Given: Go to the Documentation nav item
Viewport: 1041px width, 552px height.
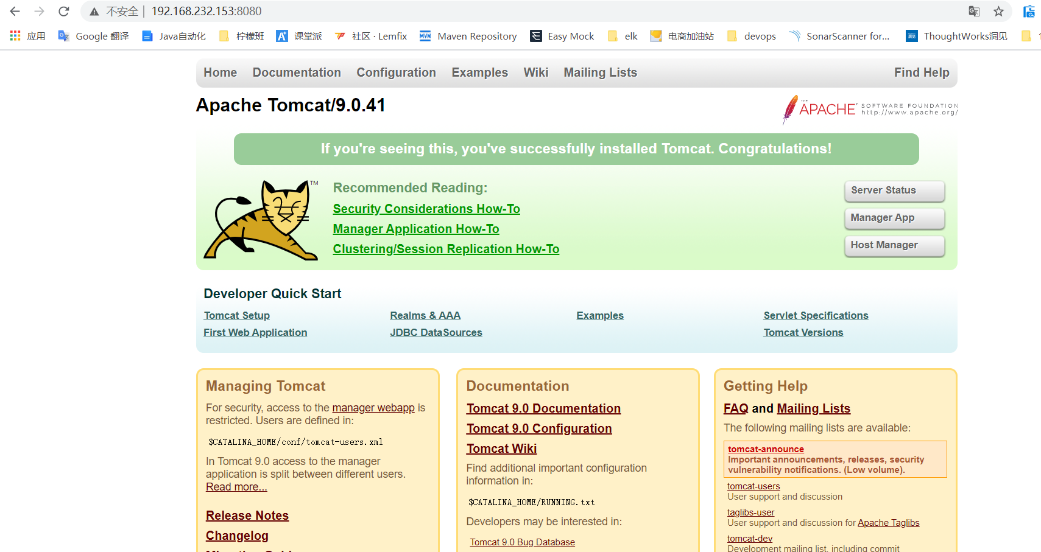Looking at the screenshot, I should coord(297,72).
